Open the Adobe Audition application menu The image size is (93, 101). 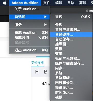[25, 3]
